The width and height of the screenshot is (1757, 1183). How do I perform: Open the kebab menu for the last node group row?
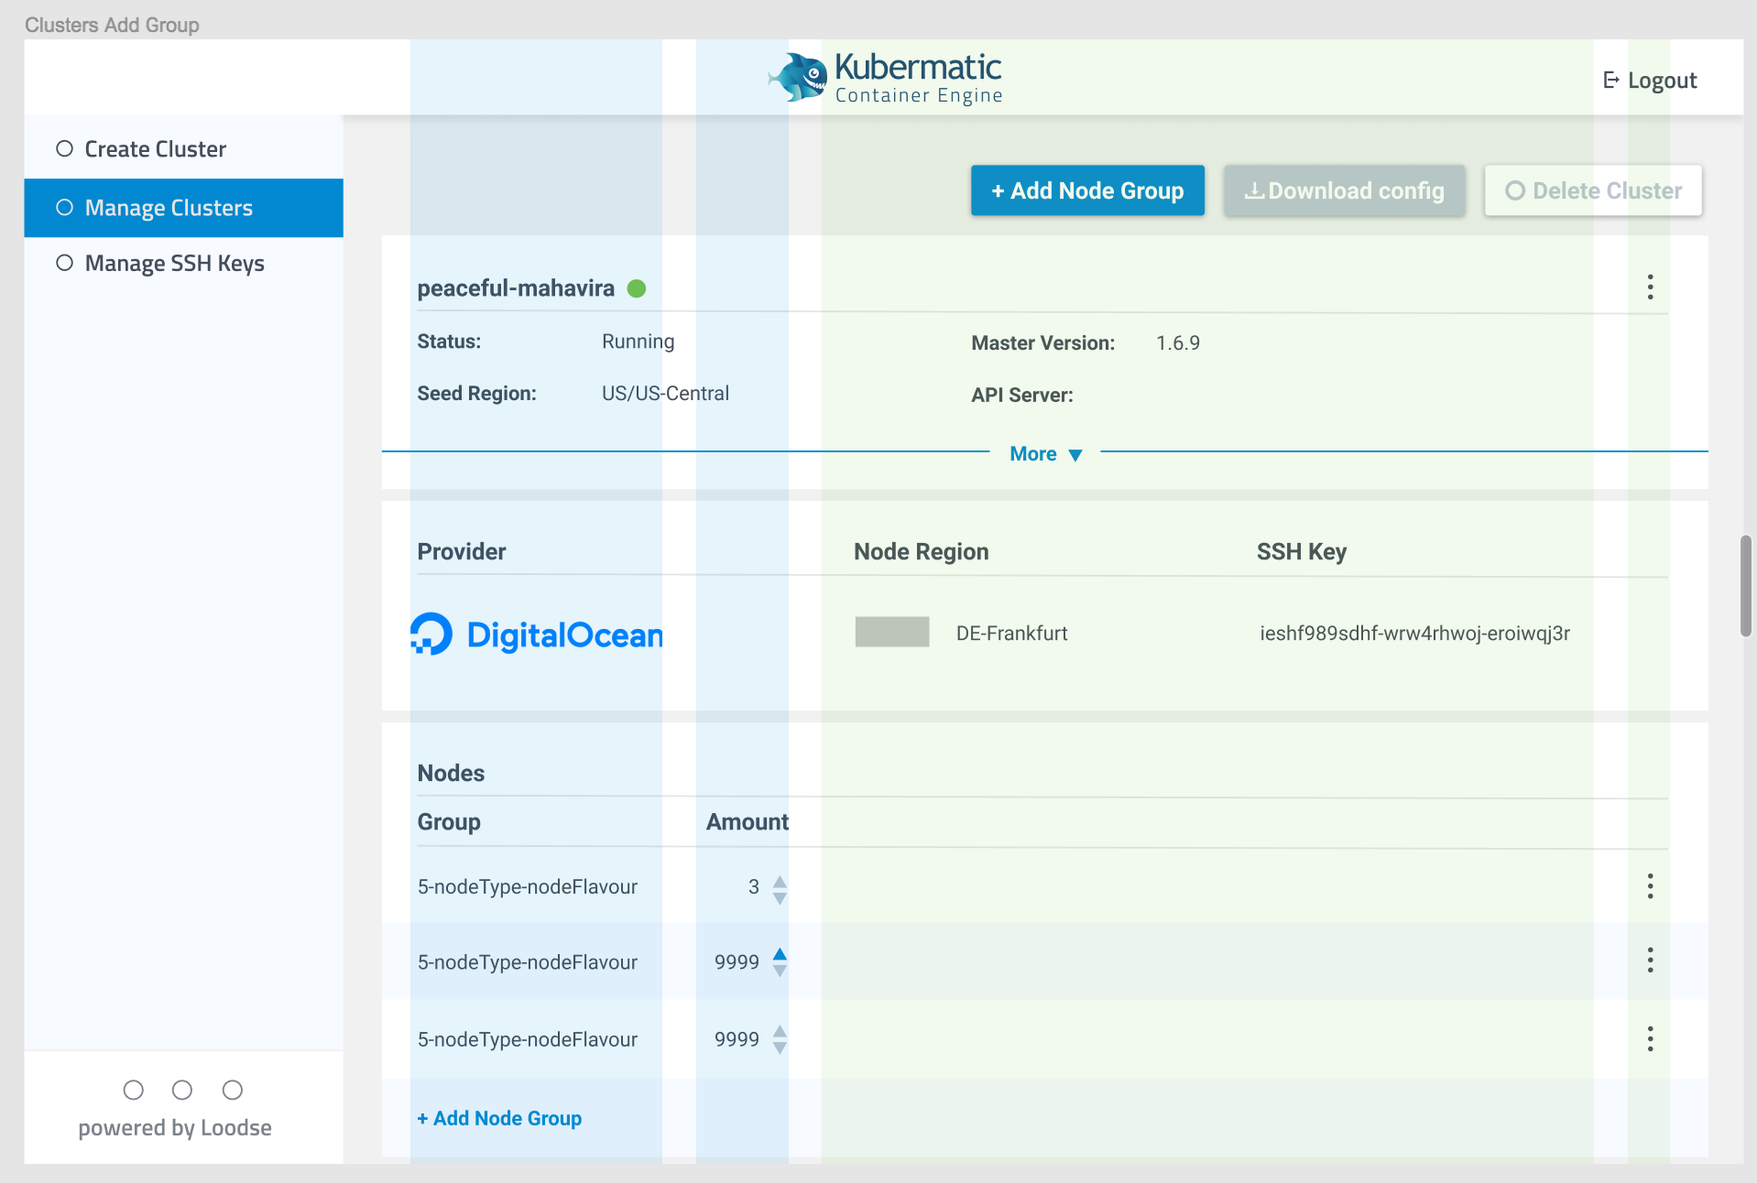click(1649, 1039)
